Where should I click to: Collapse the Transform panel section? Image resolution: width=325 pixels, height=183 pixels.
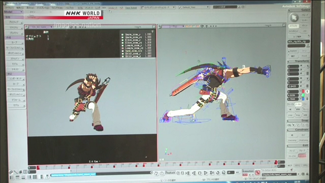coord(288,61)
